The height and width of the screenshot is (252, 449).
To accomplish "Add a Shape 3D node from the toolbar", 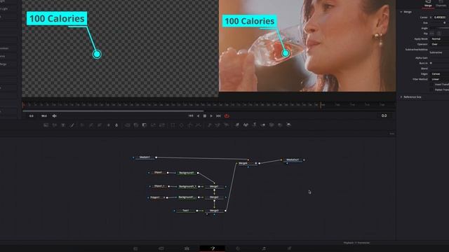I will 246,125.
